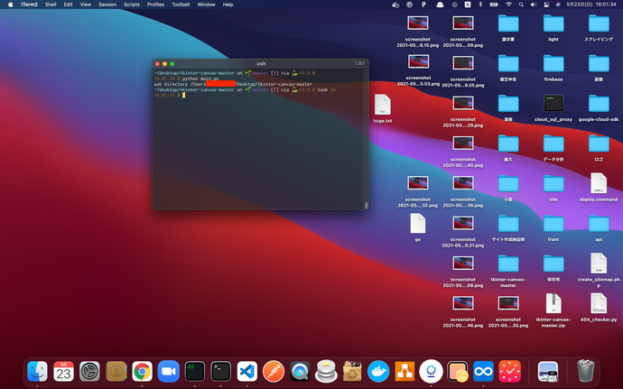Open the Apple menu

11,5
